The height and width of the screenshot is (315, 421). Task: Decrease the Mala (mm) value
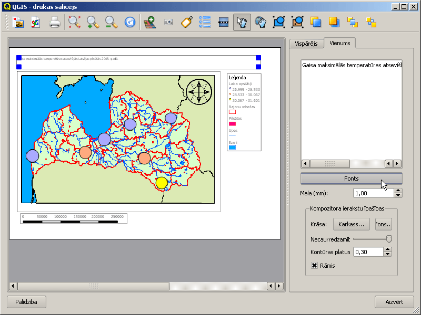398,195
